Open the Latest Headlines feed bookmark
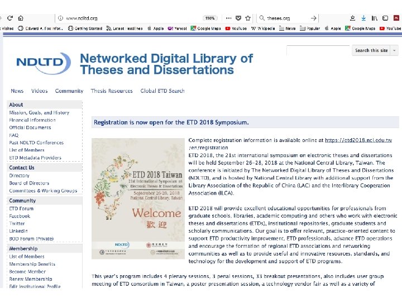402x302 pixels. pos(125,29)
